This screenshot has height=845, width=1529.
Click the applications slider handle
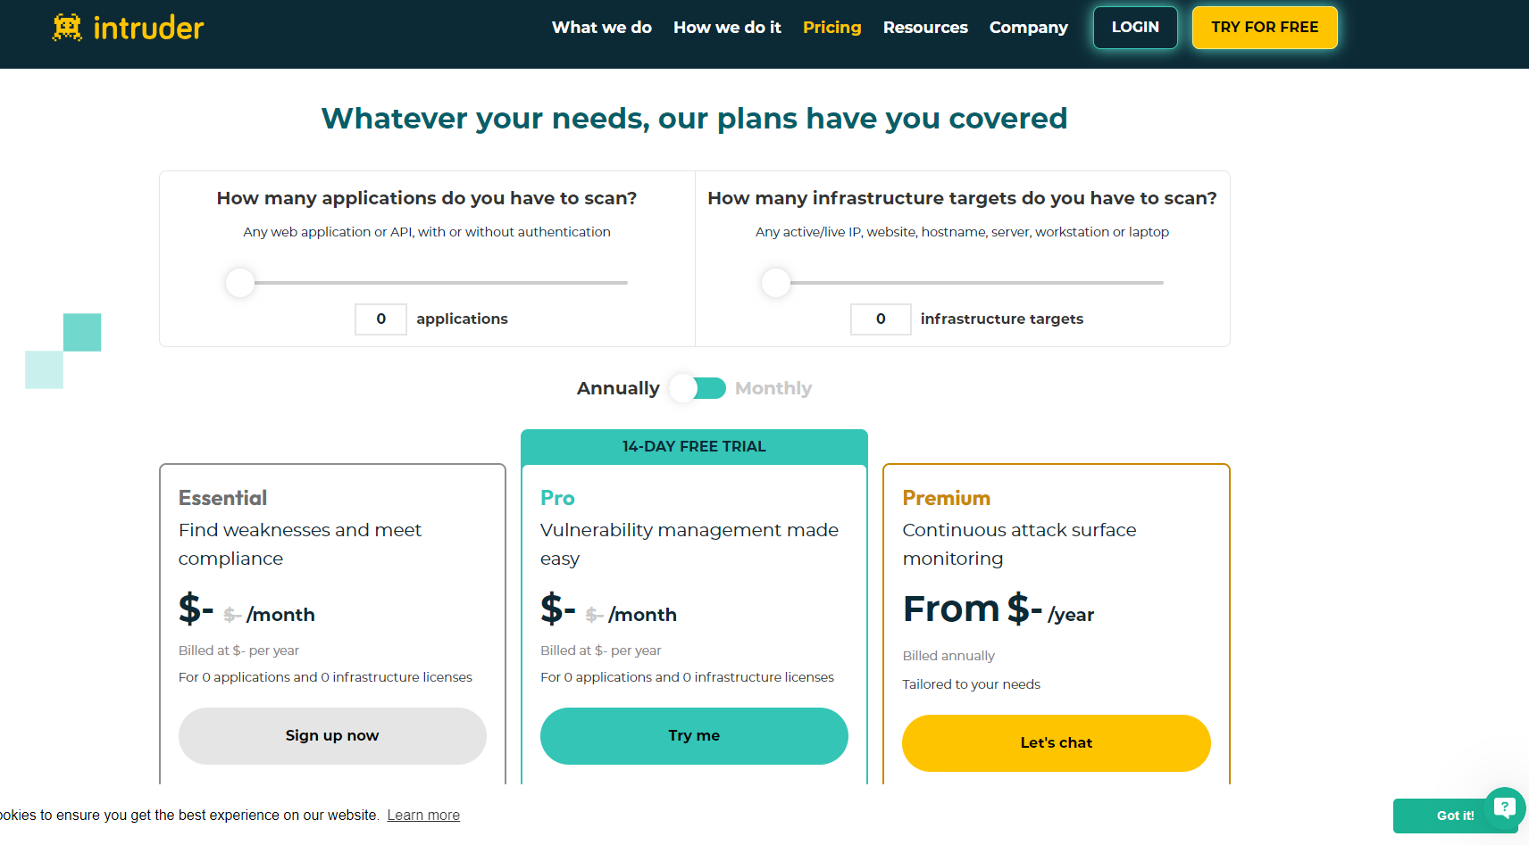pyautogui.click(x=240, y=283)
